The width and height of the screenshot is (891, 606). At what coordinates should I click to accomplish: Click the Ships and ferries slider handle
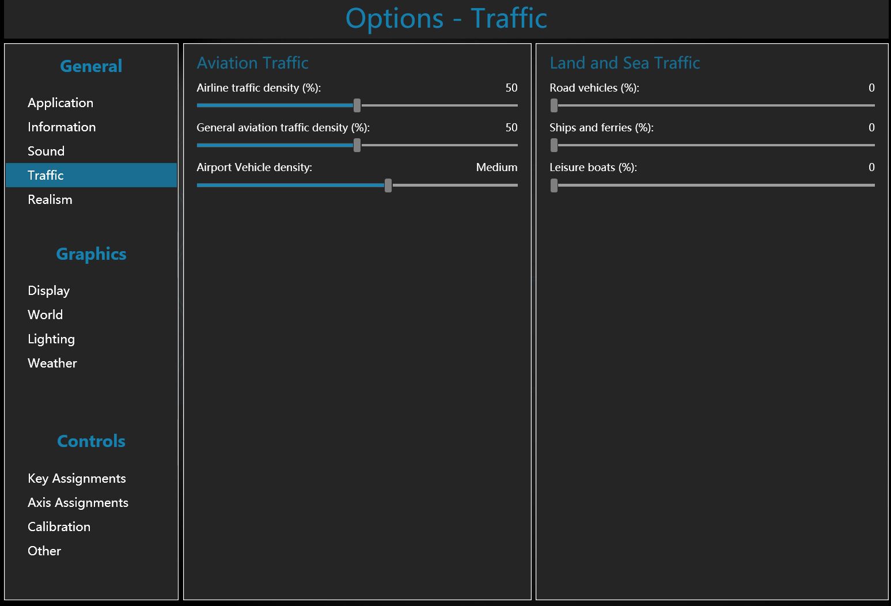point(554,145)
